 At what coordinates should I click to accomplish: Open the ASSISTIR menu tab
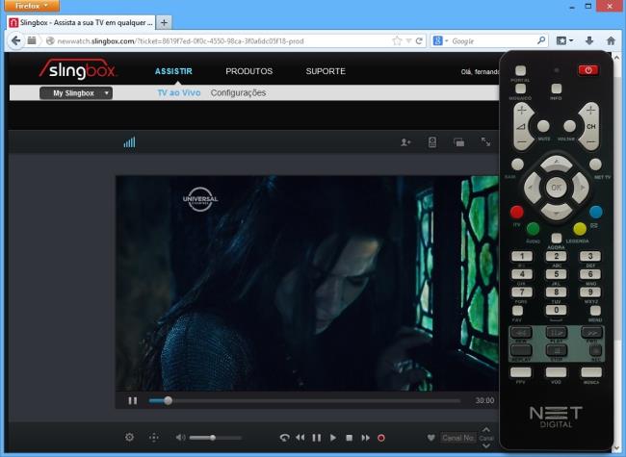pos(173,71)
